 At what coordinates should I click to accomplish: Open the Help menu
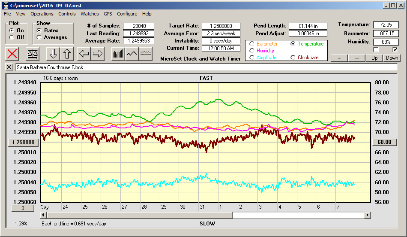tap(147, 14)
